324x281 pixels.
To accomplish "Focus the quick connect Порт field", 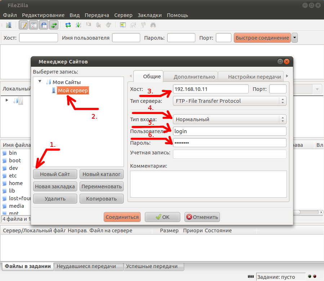I will pyautogui.click(x=223, y=38).
